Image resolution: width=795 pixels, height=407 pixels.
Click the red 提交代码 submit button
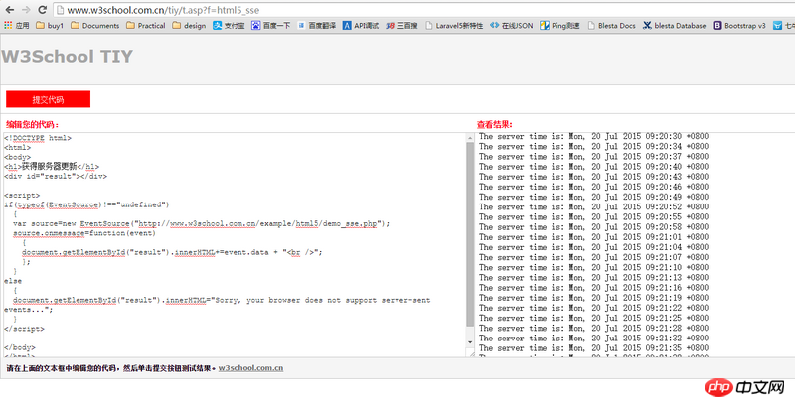point(48,99)
